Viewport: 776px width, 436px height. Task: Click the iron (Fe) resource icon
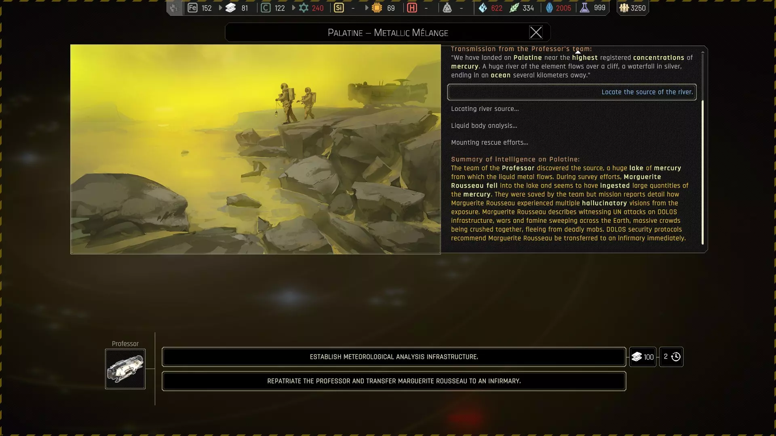tap(192, 8)
